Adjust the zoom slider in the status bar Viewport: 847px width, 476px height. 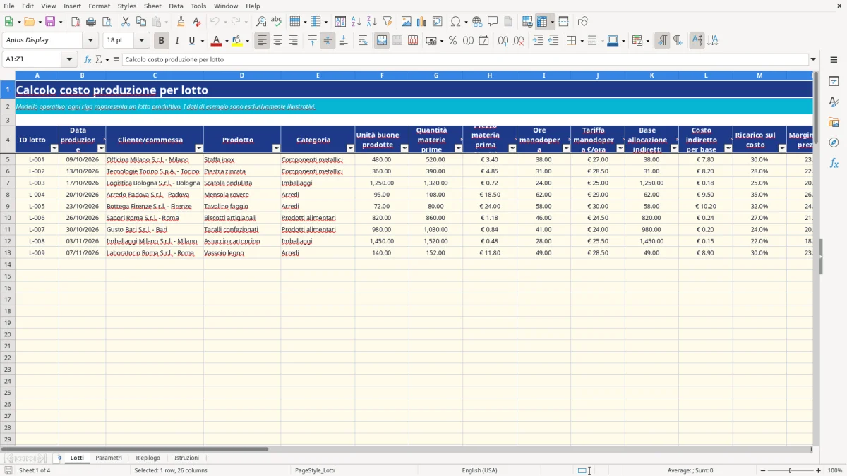click(791, 470)
